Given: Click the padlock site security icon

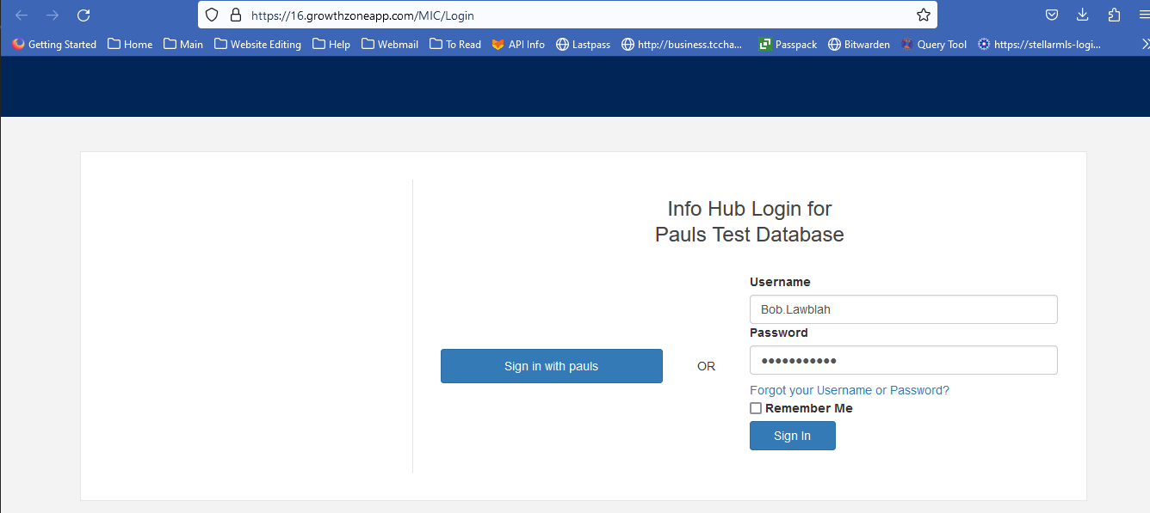Looking at the screenshot, I should tap(236, 15).
